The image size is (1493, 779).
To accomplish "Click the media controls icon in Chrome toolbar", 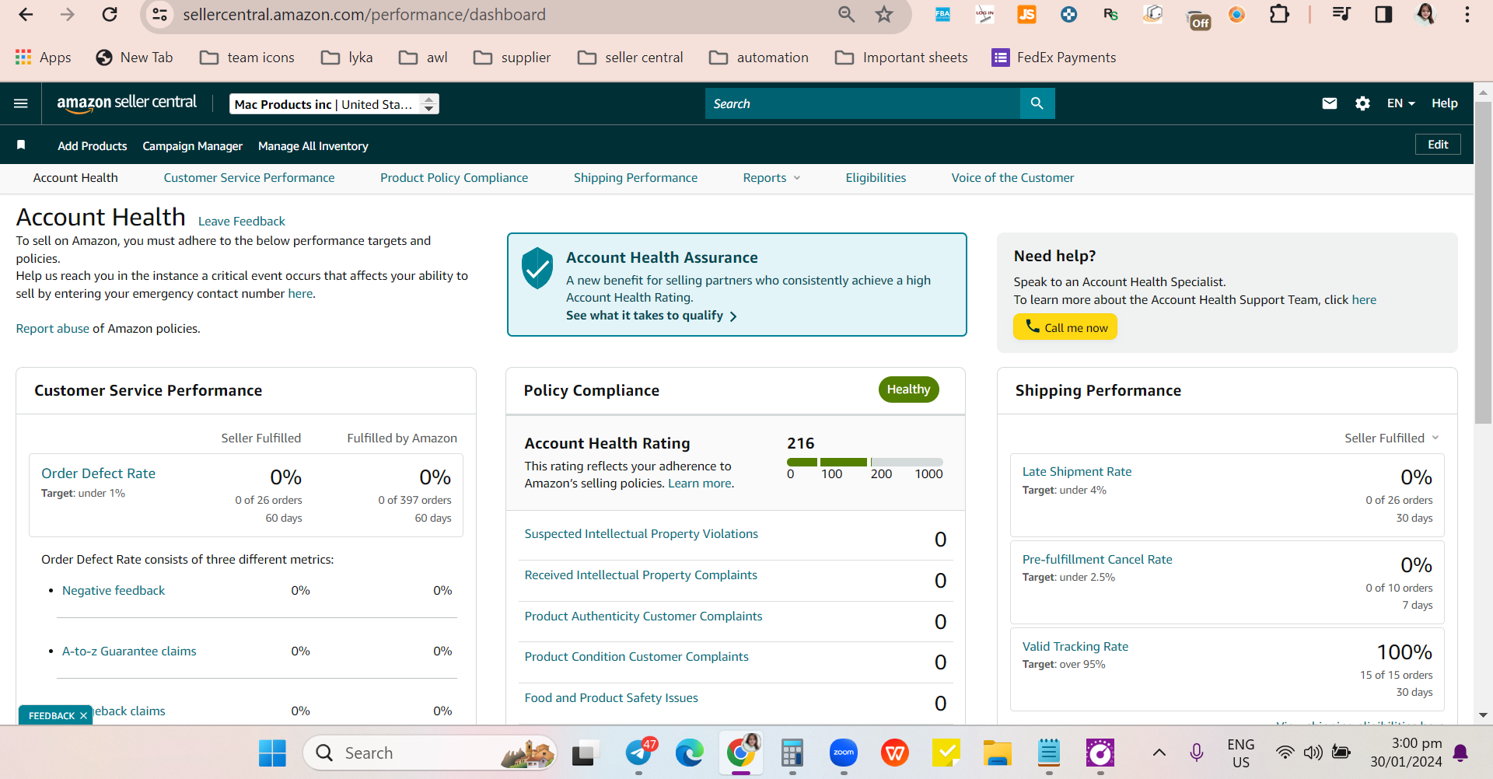I will tap(1341, 15).
